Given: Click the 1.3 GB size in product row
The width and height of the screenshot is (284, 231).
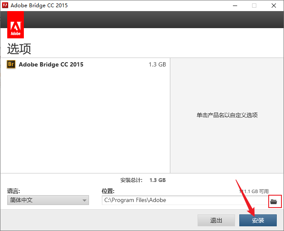Looking at the screenshot, I should click(157, 64).
